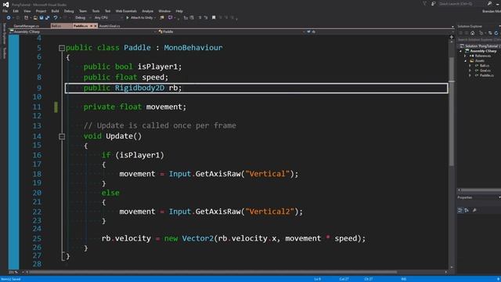This screenshot has height=282, width=501.
Task: Open the Help menu
Action: (x=179, y=11)
